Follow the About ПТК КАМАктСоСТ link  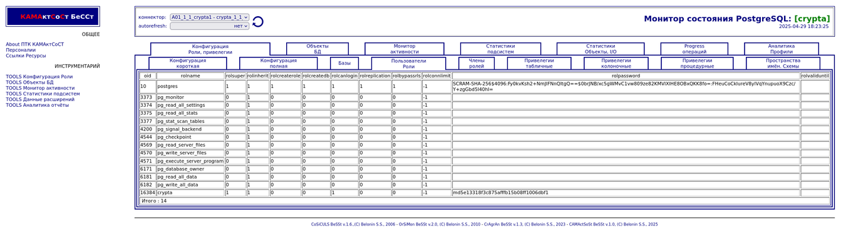(34, 44)
